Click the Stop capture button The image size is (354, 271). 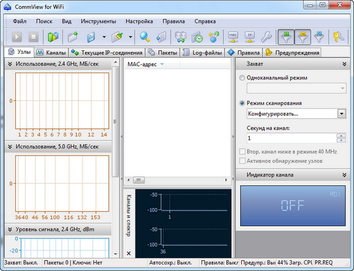tap(32, 37)
